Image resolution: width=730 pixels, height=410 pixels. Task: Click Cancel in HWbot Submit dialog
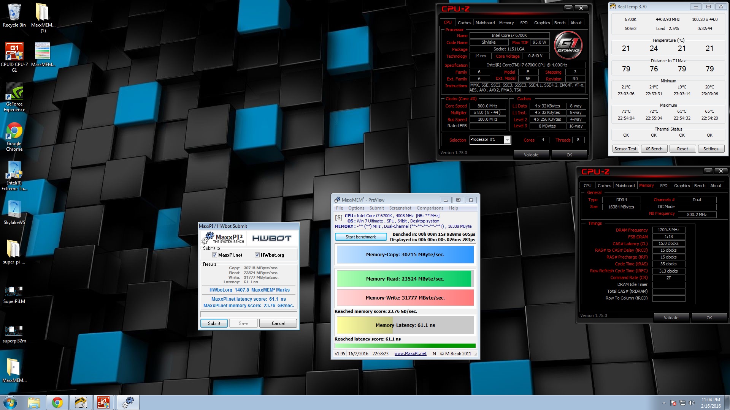click(x=278, y=323)
